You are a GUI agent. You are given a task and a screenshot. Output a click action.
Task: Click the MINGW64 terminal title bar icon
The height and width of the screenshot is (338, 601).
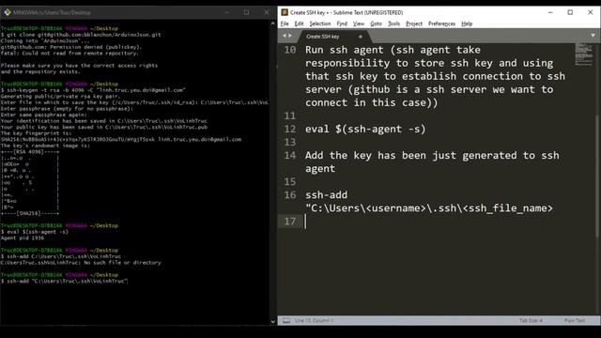coord(8,12)
